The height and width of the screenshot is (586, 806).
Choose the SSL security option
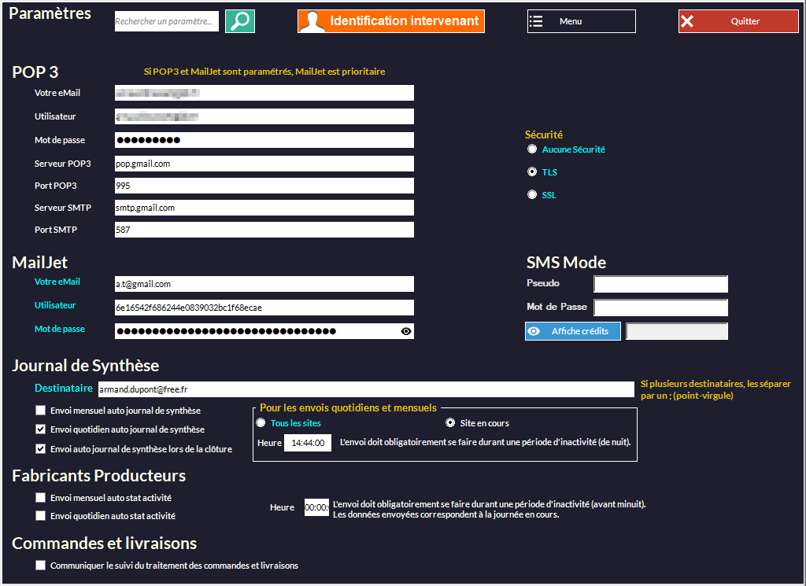533,194
